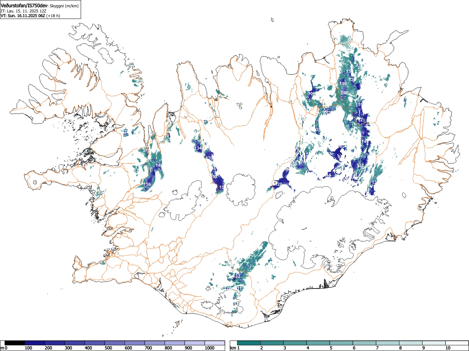Pick the 200–300 m legend swatch

click(x=55, y=343)
